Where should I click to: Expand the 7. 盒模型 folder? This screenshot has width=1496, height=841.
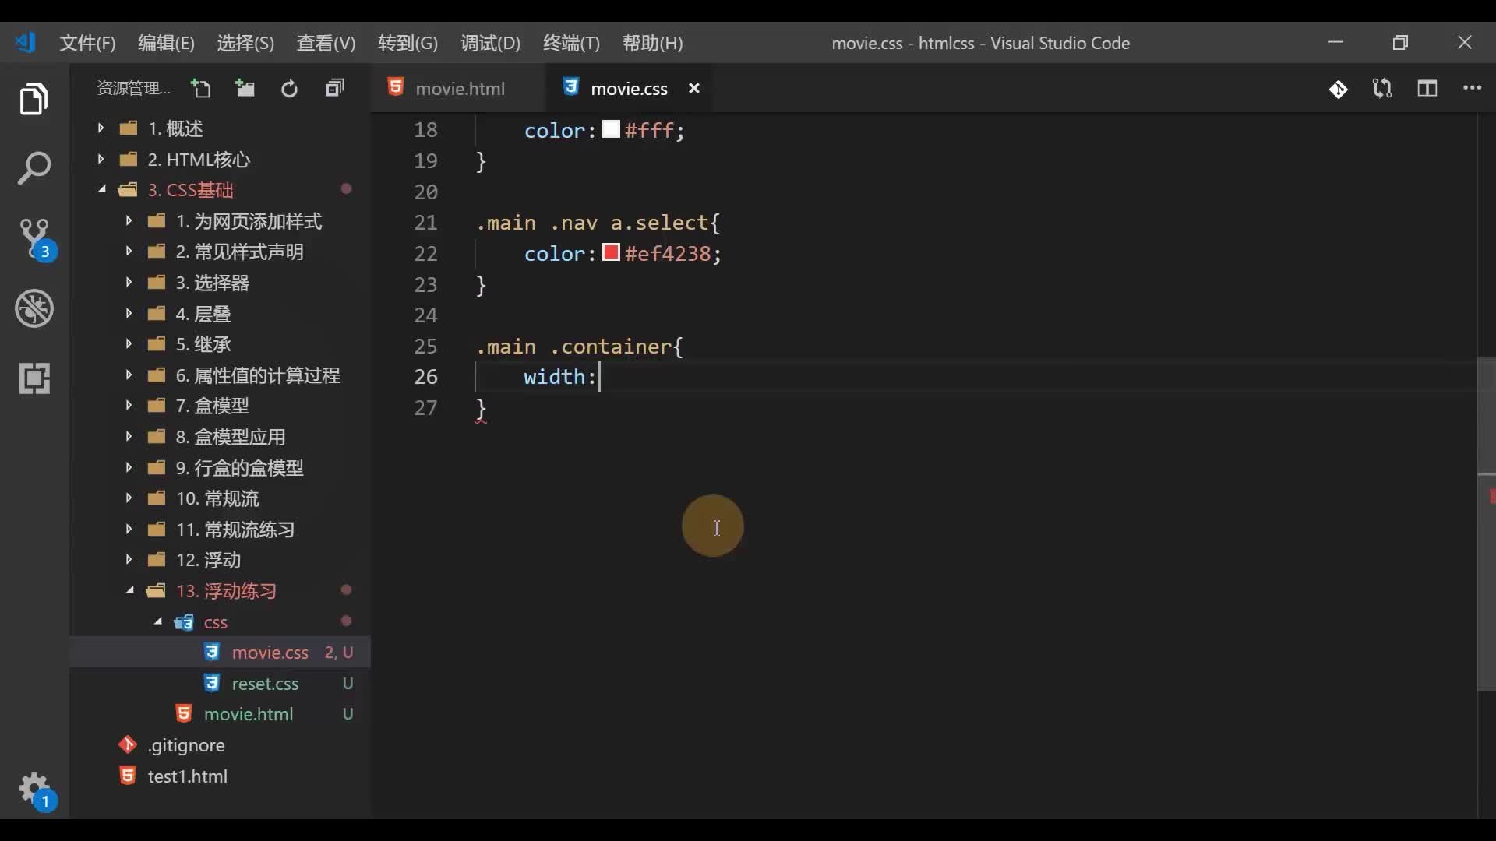point(129,405)
